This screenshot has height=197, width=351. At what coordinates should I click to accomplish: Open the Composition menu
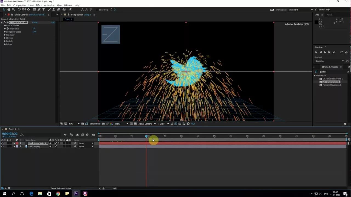click(x=19, y=5)
